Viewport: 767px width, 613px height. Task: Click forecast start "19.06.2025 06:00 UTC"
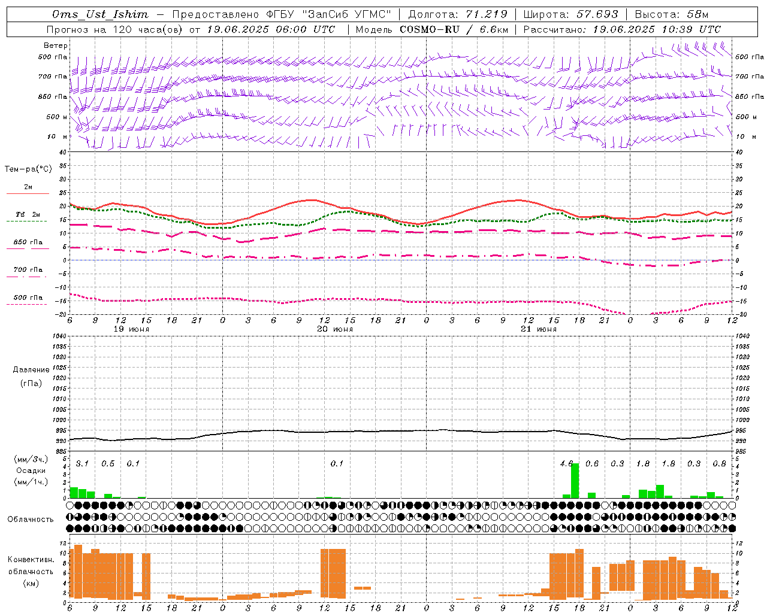coord(271,29)
